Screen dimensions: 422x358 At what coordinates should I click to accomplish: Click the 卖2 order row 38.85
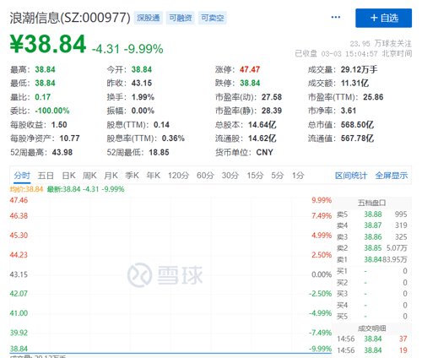(371, 248)
